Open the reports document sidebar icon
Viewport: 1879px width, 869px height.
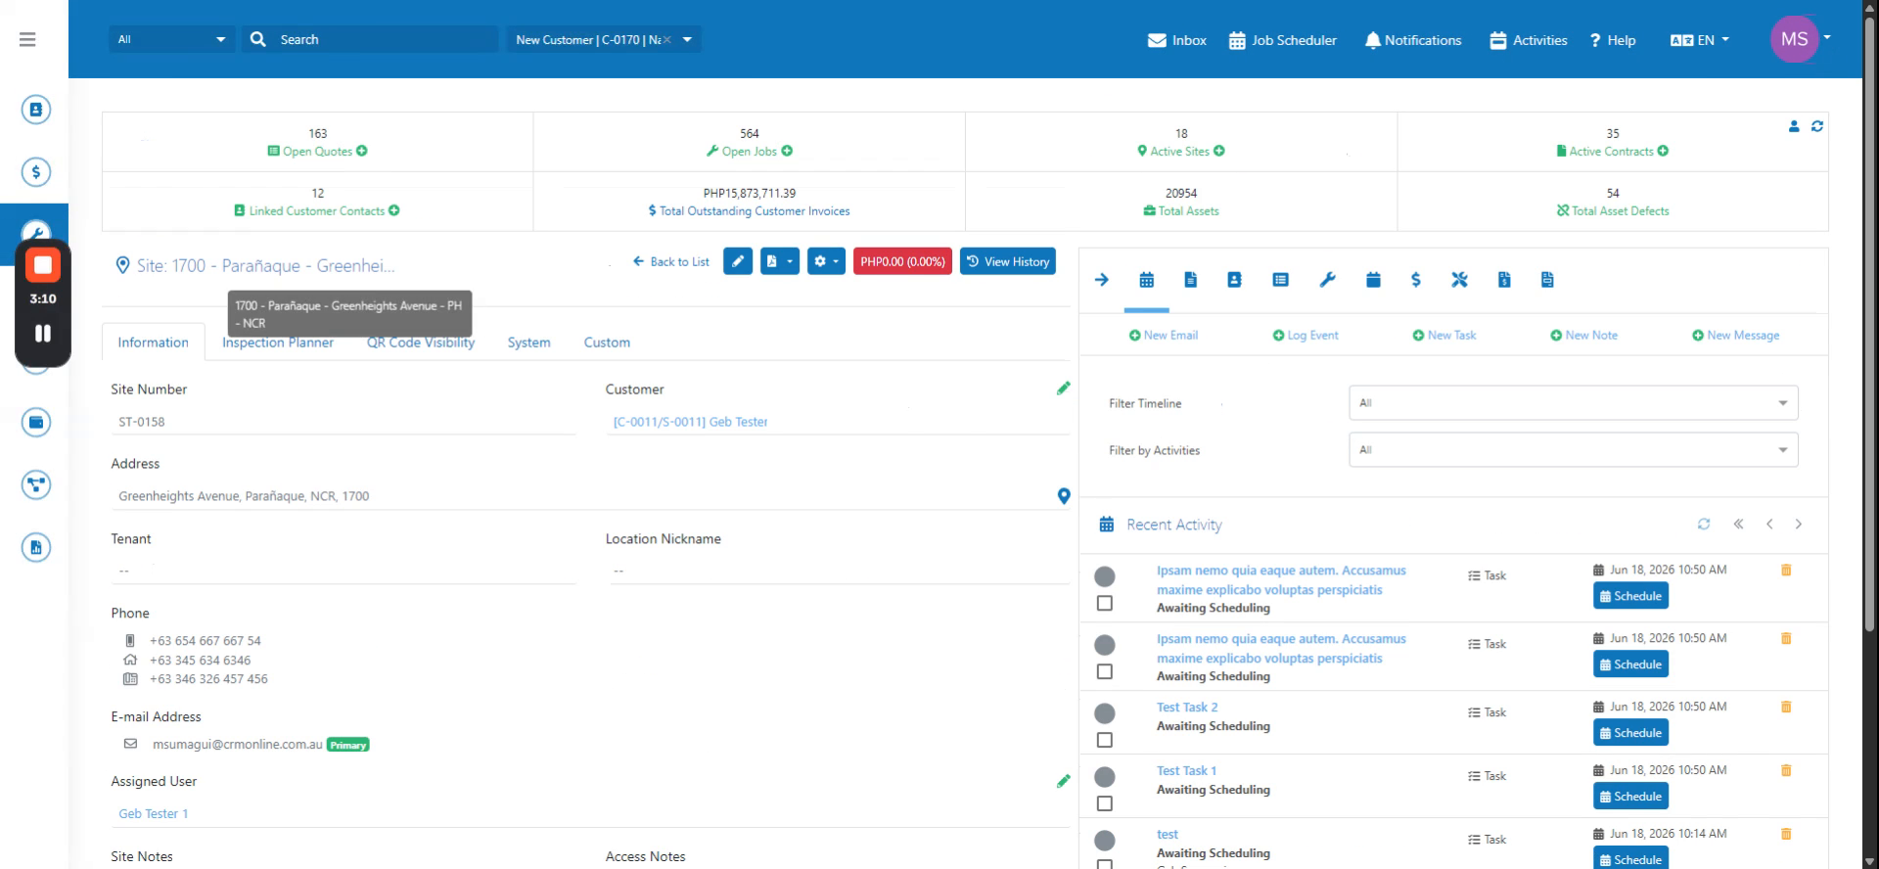coord(36,548)
